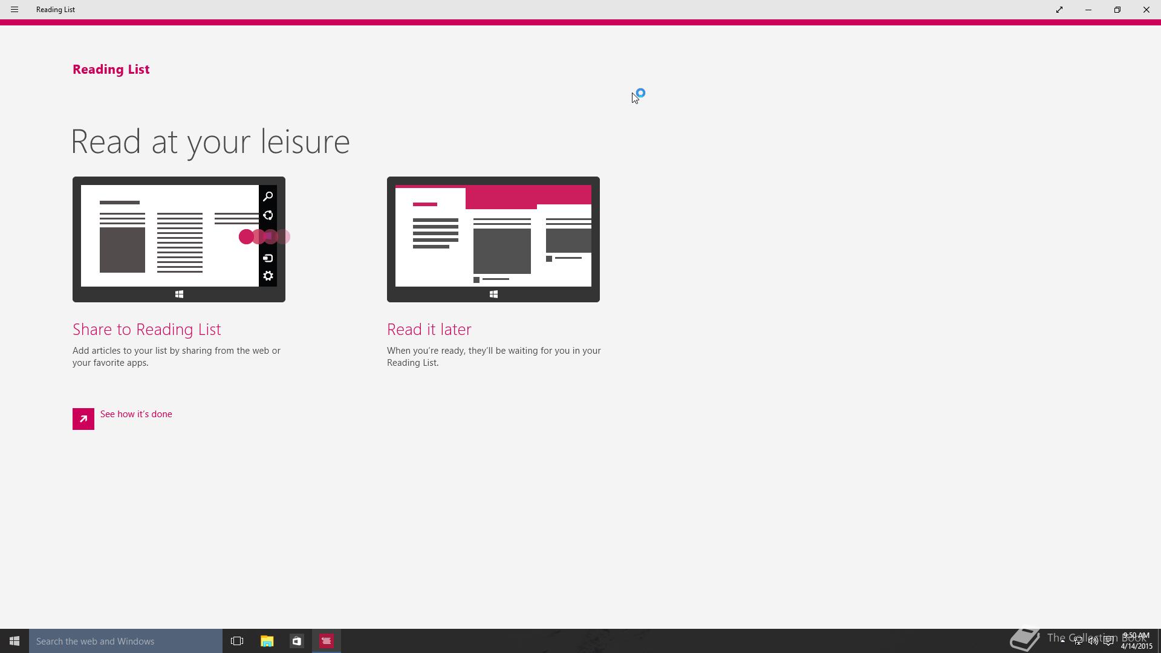Click the pink arrow tile icon

[x=83, y=419]
